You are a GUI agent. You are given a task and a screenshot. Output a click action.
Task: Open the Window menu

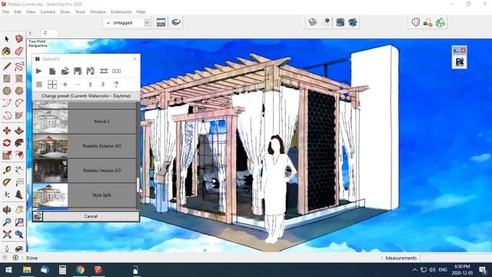(x=98, y=12)
